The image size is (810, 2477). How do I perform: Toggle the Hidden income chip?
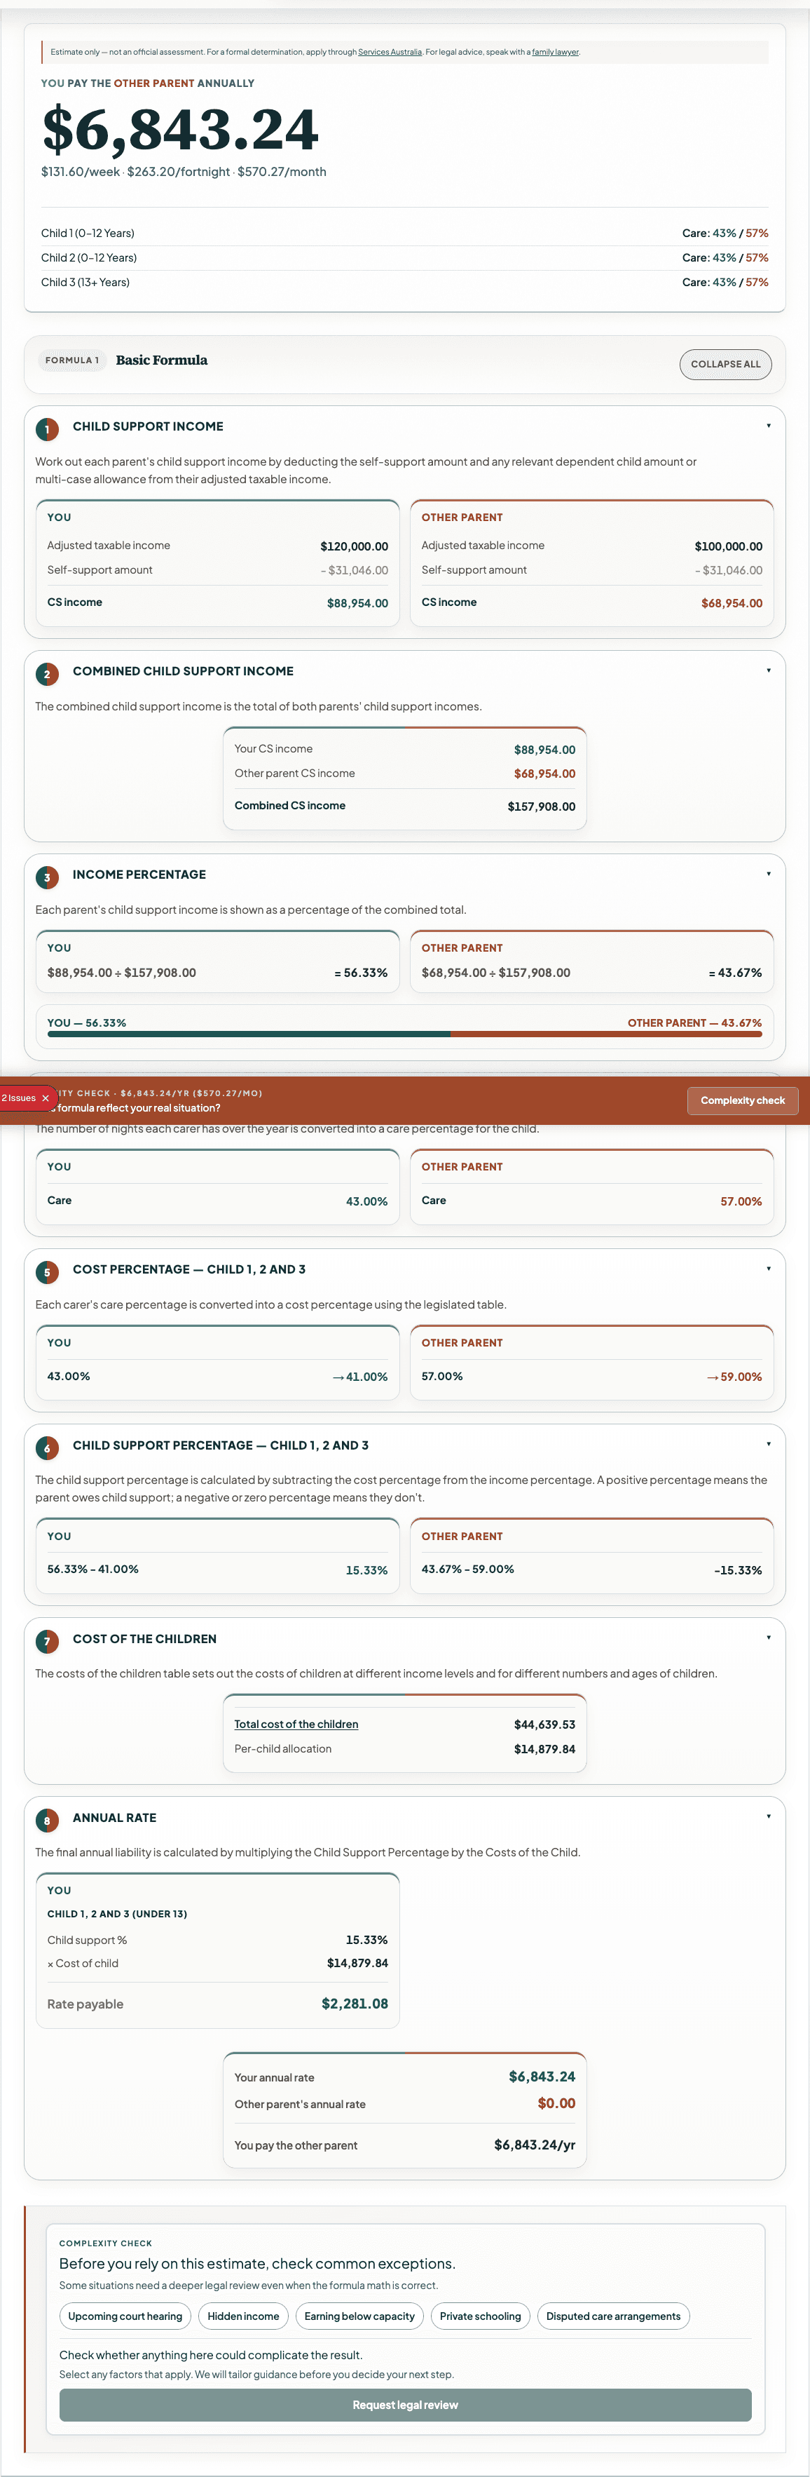coord(243,2316)
